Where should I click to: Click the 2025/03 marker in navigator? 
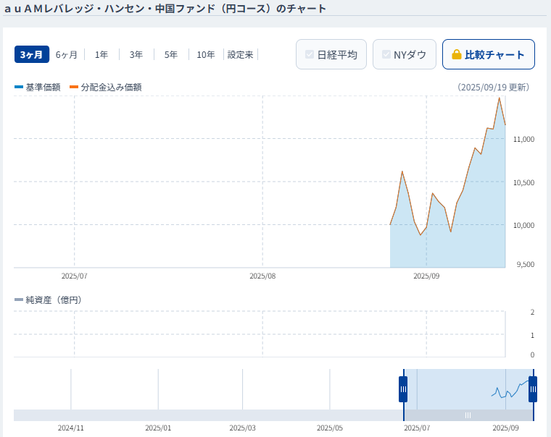click(242, 428)
